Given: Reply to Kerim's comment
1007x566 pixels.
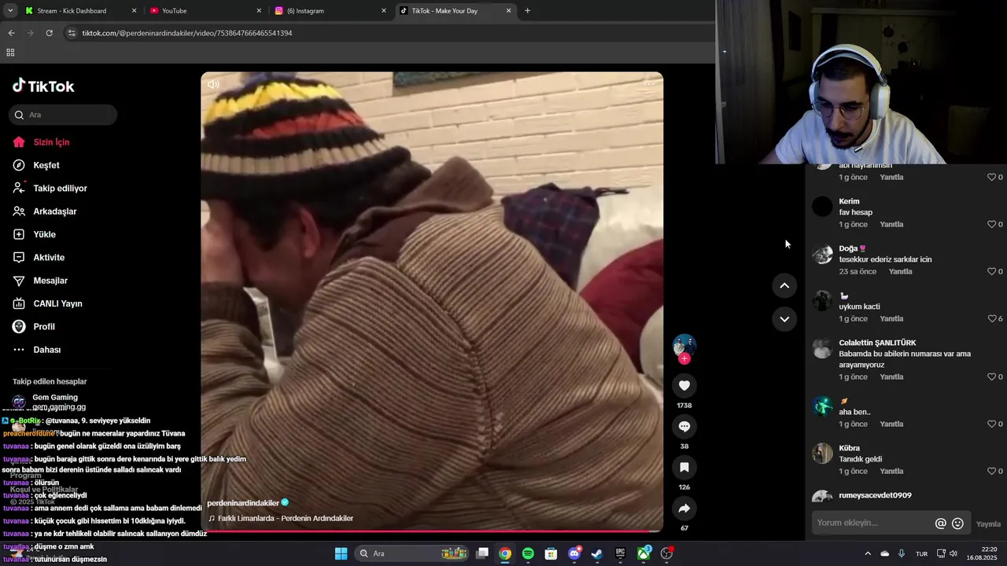Looking at the screenshot, I should tap(891, 224).
